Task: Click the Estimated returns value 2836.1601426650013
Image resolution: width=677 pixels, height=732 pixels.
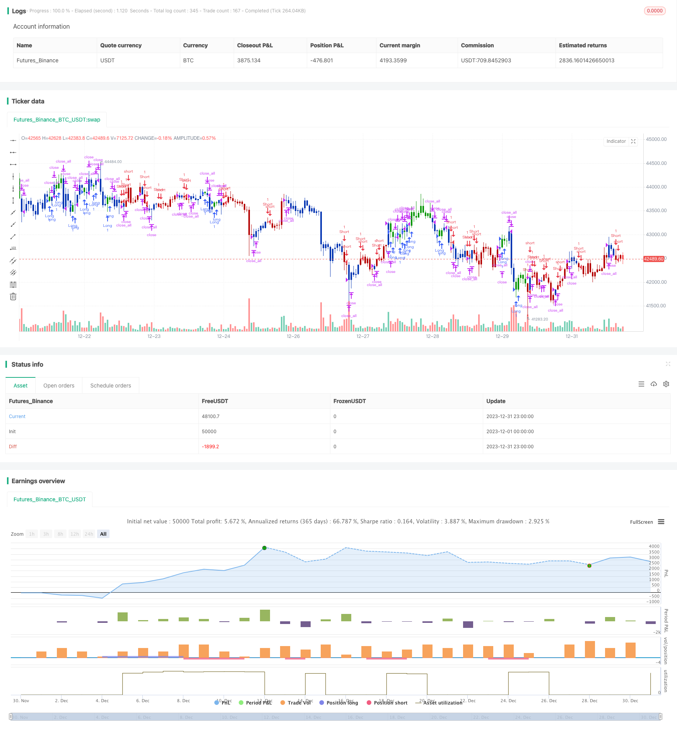Action: pos(586,60)
